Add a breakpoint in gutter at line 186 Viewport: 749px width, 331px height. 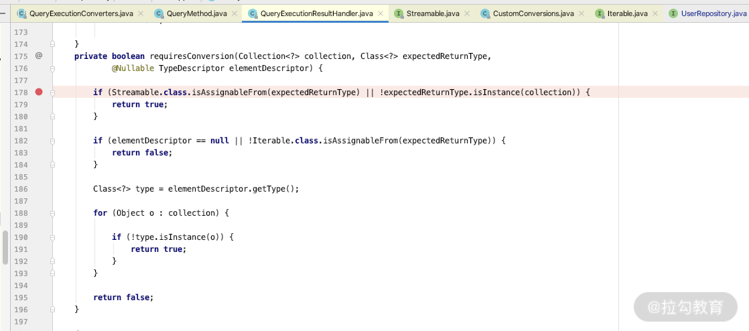point(38,189)
